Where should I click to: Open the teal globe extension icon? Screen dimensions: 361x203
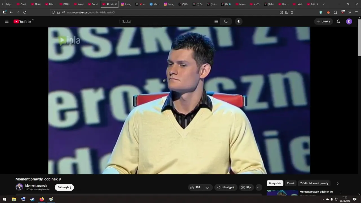pyautogui.click(x=321, y=12)
